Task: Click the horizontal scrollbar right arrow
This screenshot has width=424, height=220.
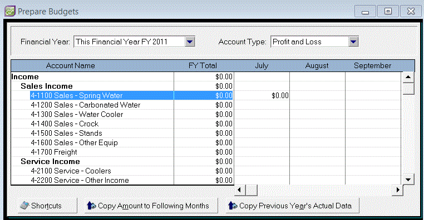Action: (x=397, y=190)
